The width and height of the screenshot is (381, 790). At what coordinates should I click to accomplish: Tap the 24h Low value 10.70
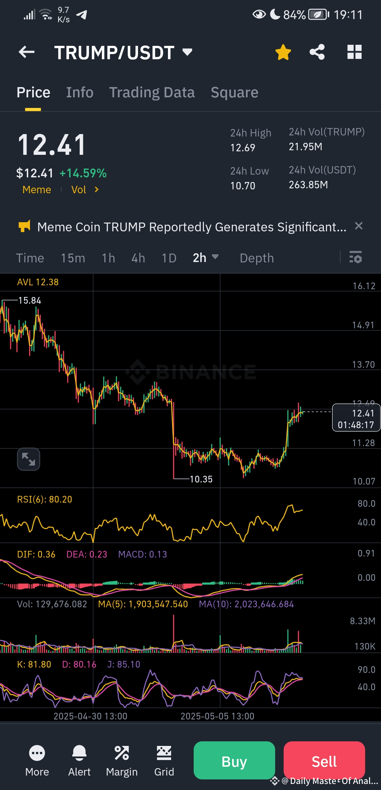click(x=243, y=186)
